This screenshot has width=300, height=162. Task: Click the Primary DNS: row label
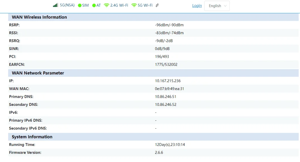tap(21, 97)
